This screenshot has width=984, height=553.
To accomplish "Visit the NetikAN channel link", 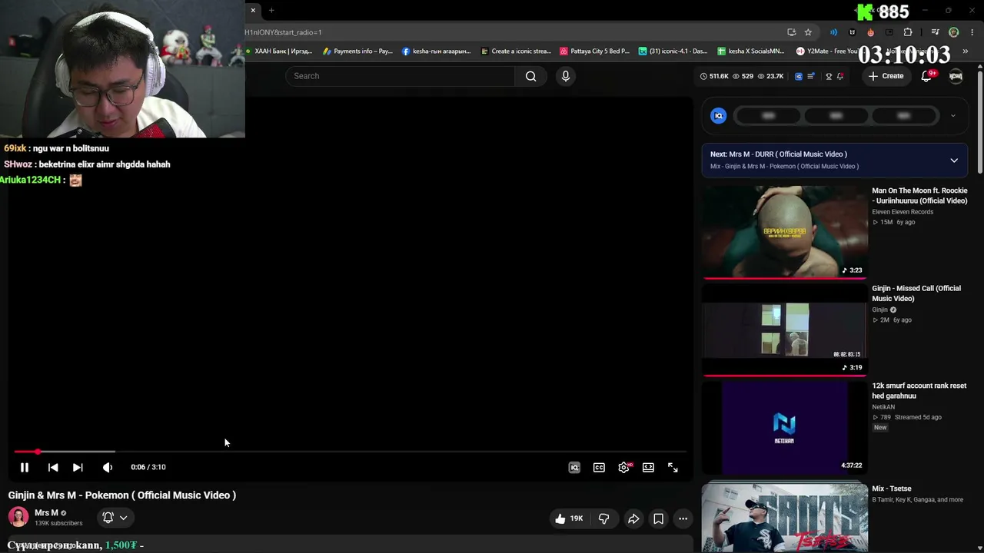I will click(x=883, y=407).
